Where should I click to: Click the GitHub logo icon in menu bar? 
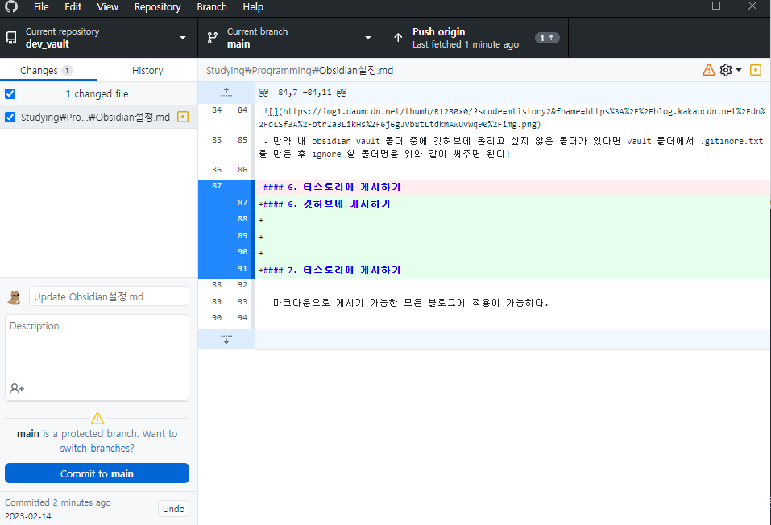(x=10, y=7)
